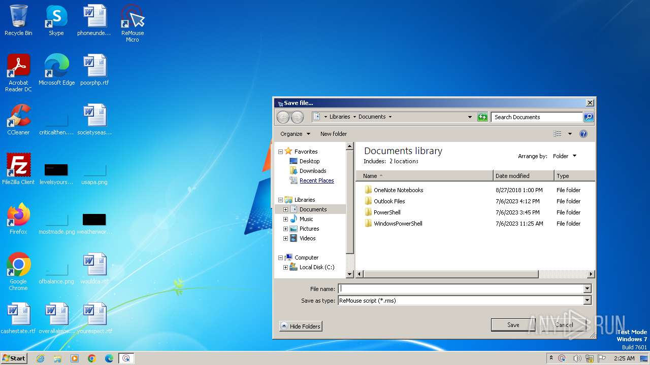Viewport: 650px width, 365px height.
Task: Expand the Pictures library node
Action: [285, 229]
